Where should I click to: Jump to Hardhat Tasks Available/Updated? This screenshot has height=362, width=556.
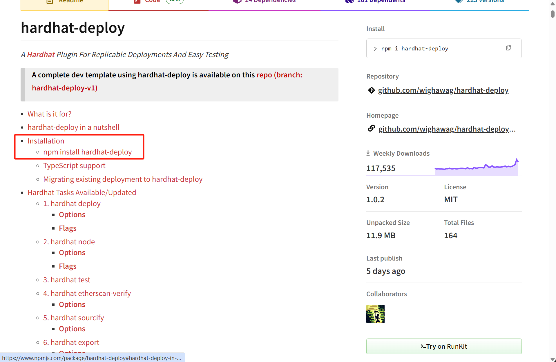[82, 192]
